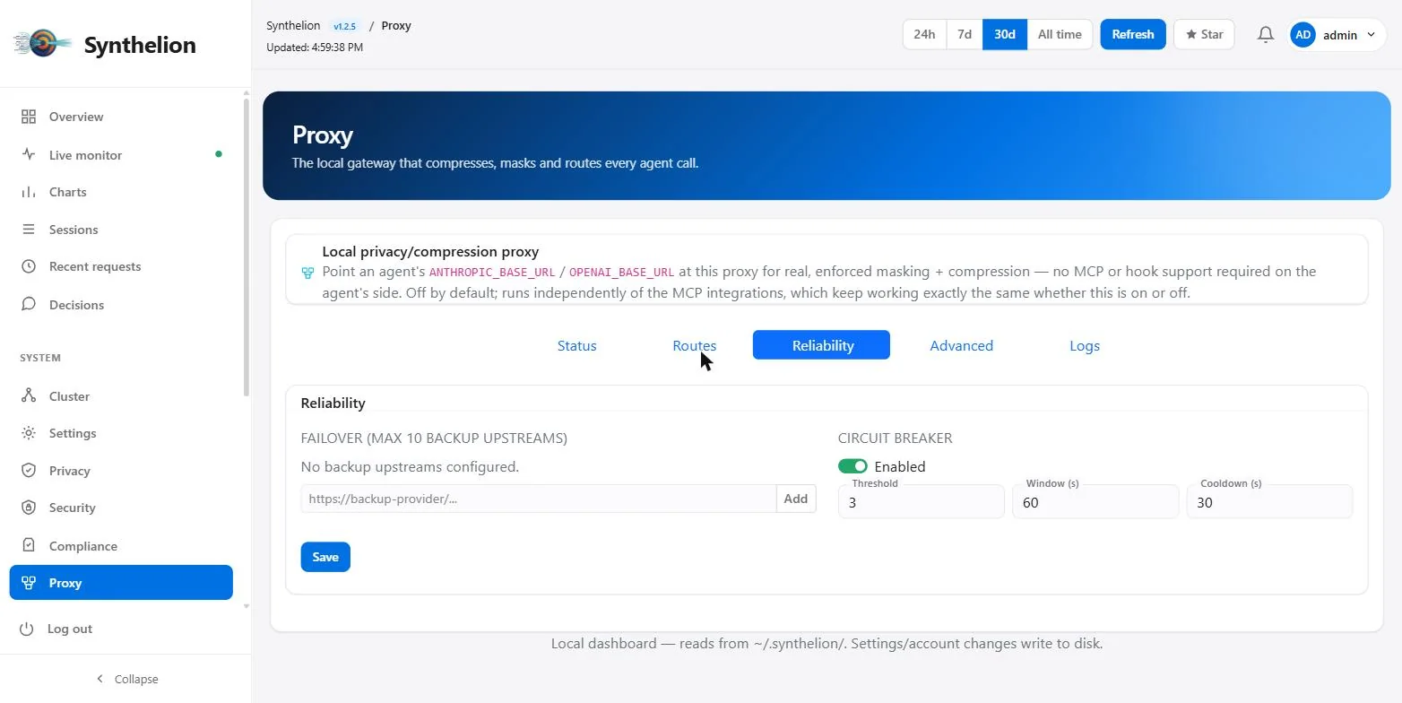Click the Cluster nodes icon
The height and width of the screenshot is (703, 1402).
29,395
